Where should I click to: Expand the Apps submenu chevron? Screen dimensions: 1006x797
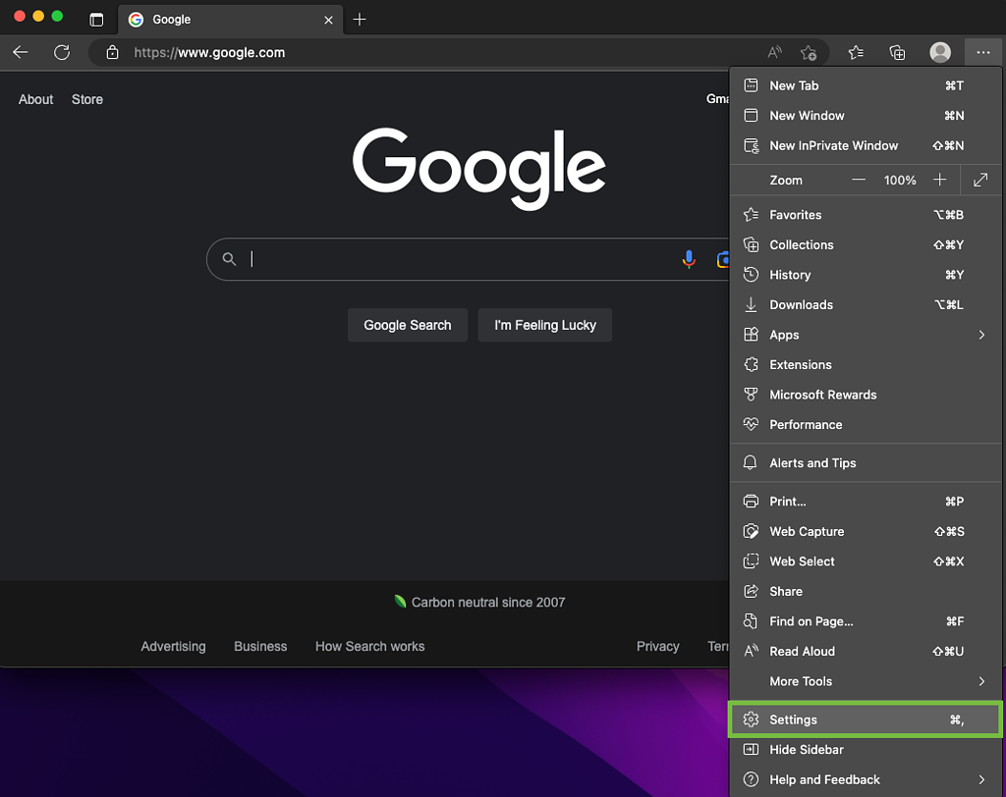click(979, 335)
